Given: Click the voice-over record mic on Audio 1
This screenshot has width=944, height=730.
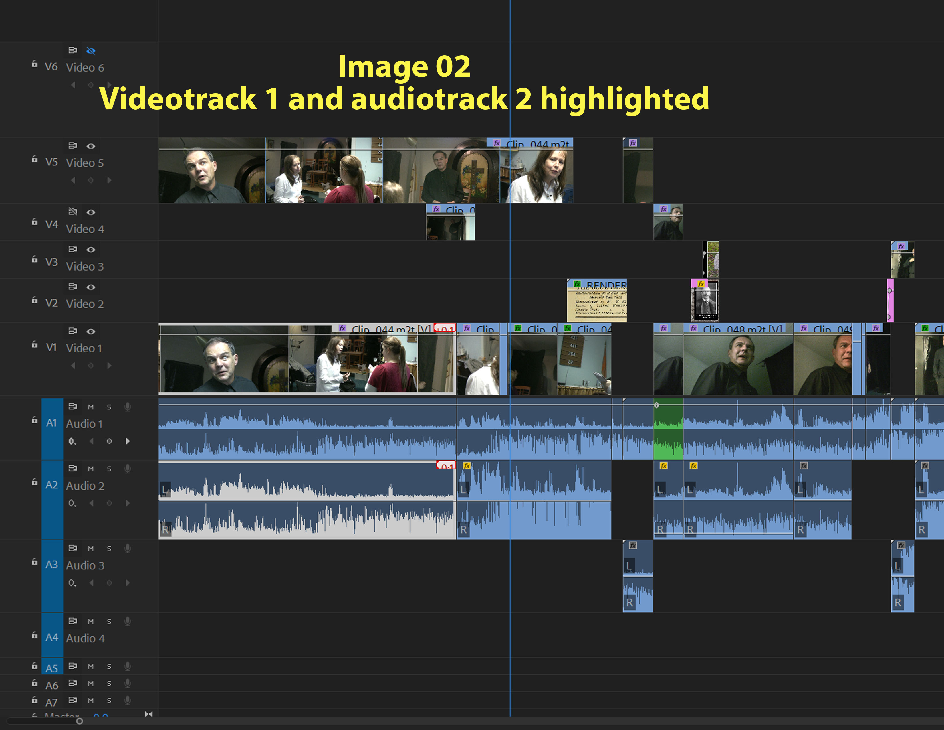Looking at the screenshot, I should click(x=128, y=407).
